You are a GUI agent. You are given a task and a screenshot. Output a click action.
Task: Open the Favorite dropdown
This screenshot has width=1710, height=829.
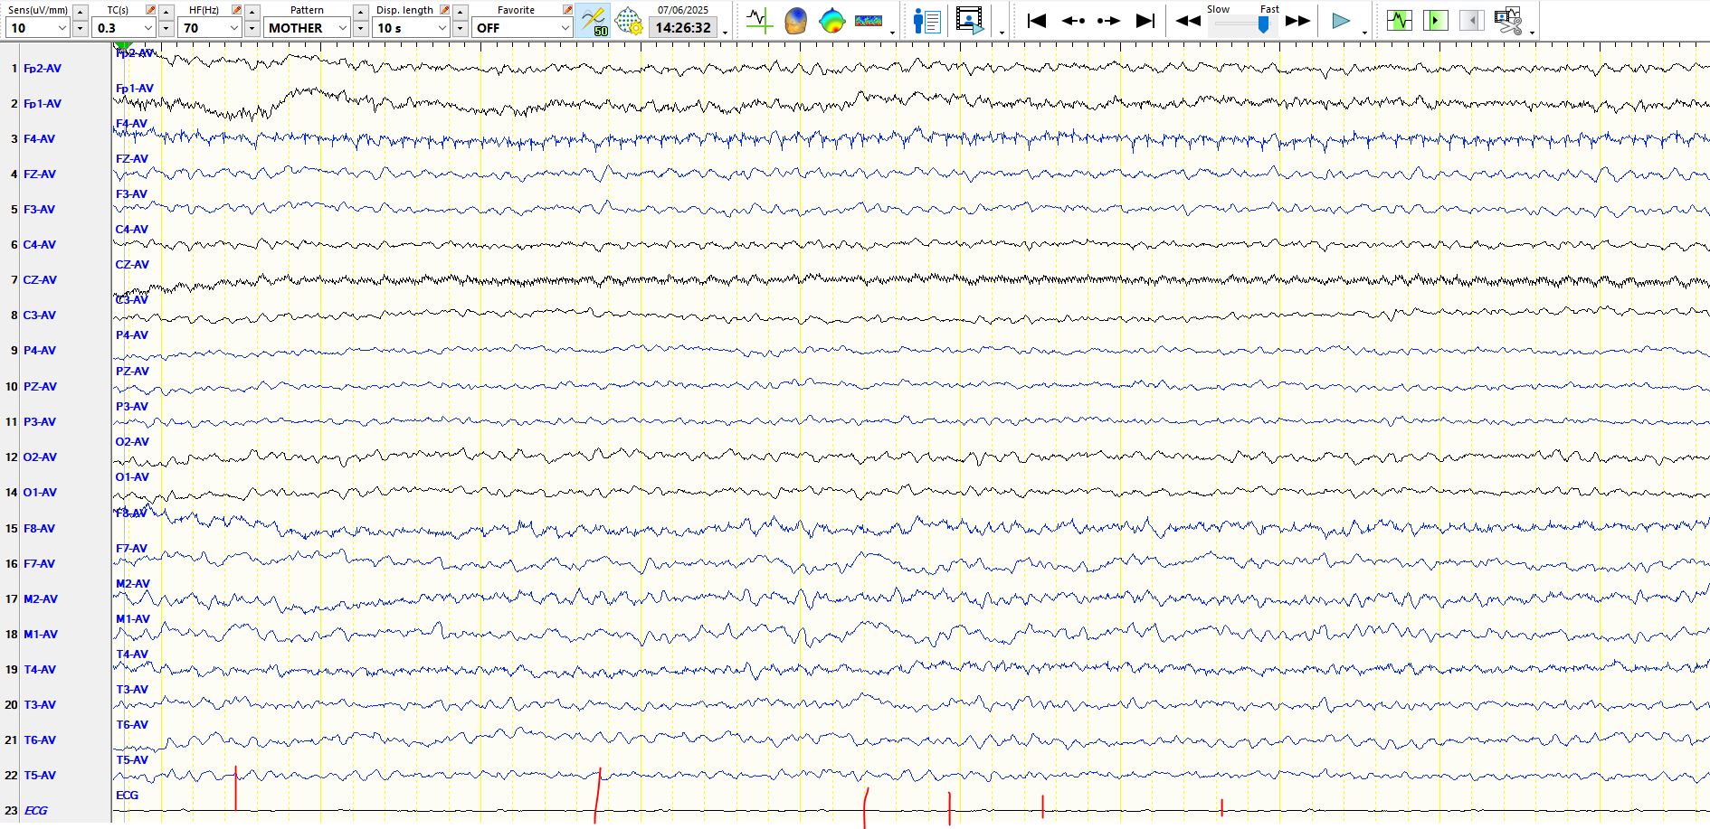coord(522,28)
